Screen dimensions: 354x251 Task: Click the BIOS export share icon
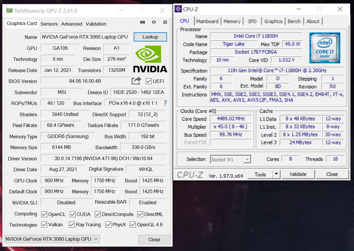tap(136, 81)
